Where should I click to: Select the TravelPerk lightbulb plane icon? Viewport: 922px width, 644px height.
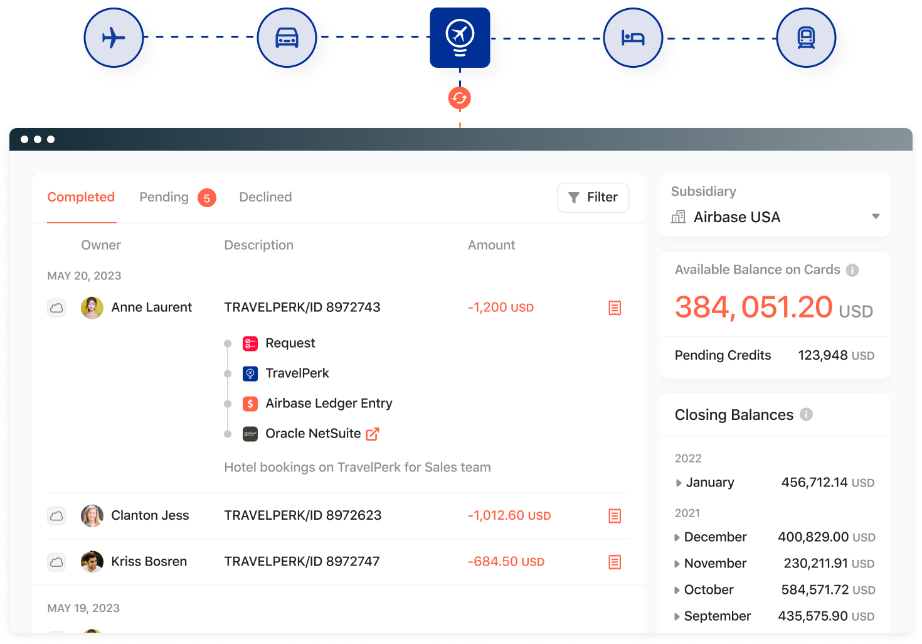(x=460, y=38)
